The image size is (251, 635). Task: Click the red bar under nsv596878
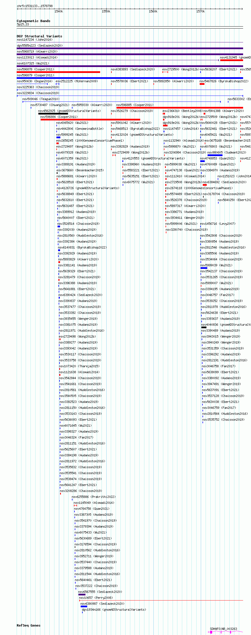pos(58,72)
